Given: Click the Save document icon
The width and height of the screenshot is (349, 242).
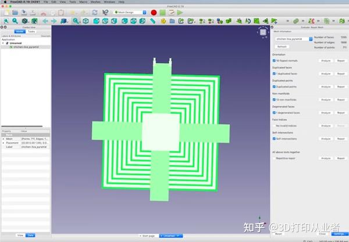Looking at the screenshot, I should (24, 13).
